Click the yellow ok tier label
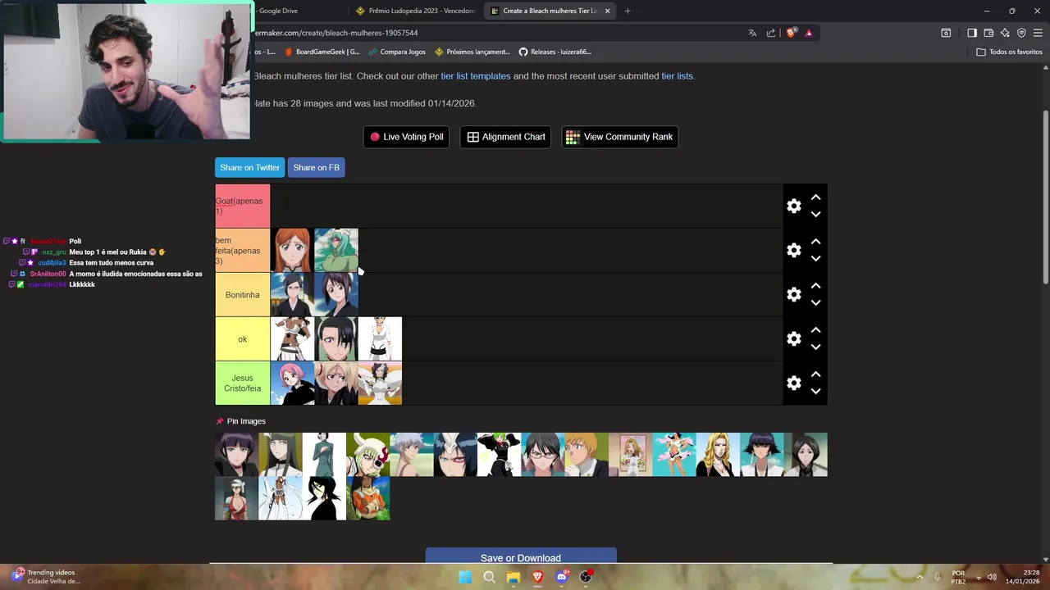The image size is (1050, 590). tap(242, 338)
